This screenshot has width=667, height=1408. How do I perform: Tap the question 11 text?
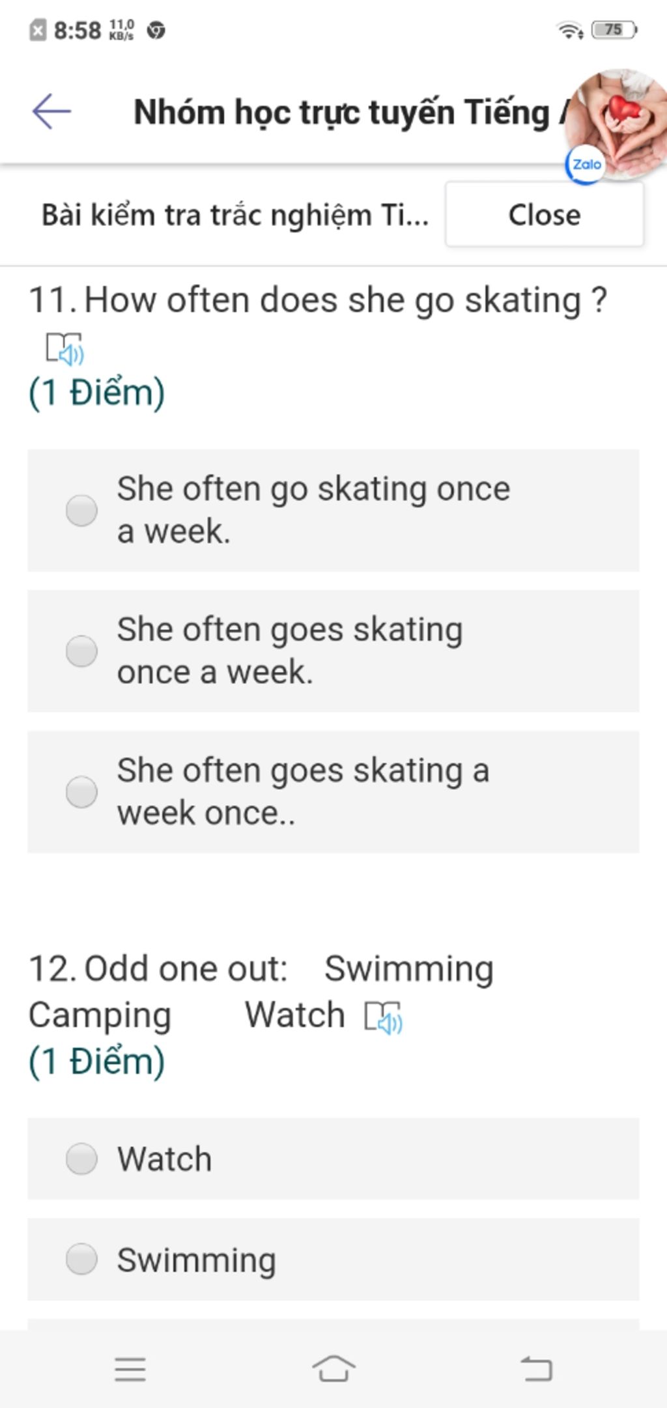click(318, 301)
